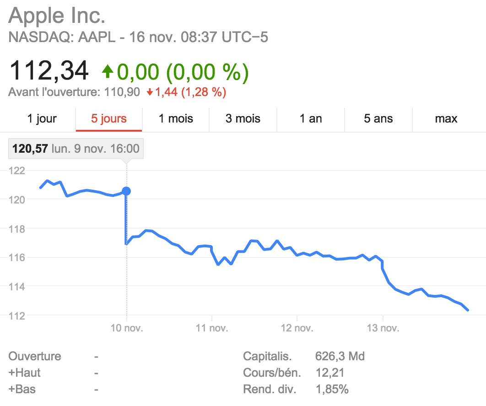
Task: Click the green up arrow price indicator
Action: tap(108, 71)
